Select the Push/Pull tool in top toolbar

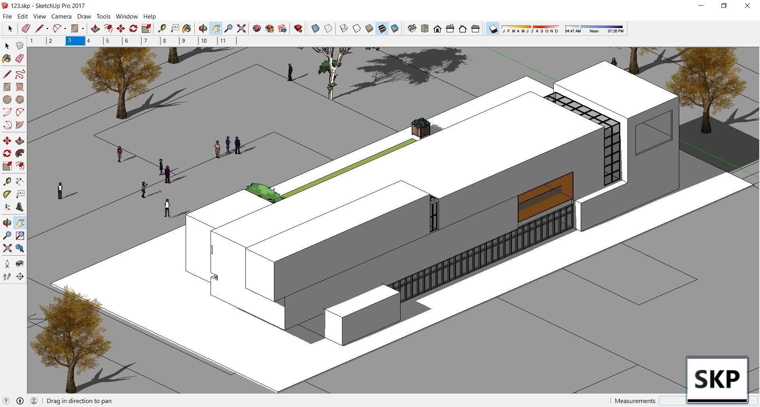(95, 28)
